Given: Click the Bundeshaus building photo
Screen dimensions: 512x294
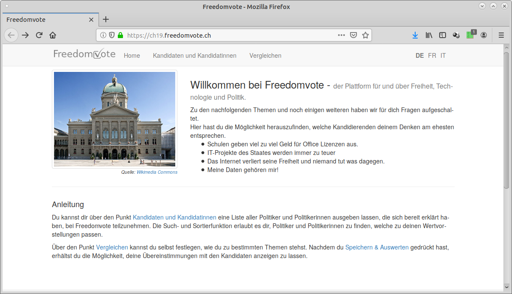Looking at the screenshot, I should pyautogui.click(x=115, y=119).
